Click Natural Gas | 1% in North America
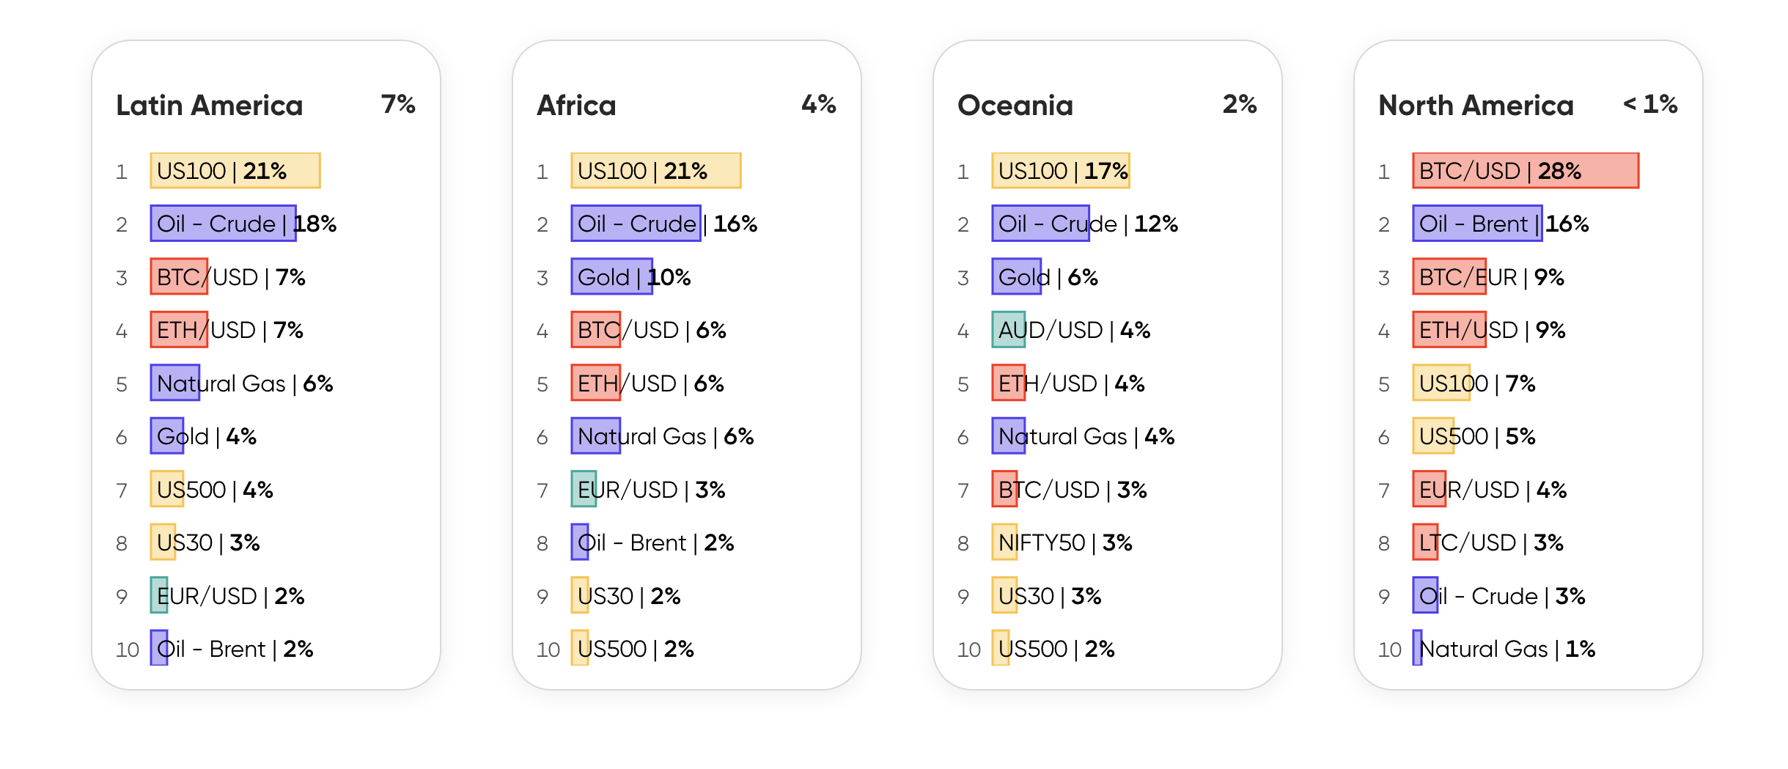This screenshot has width=1788, height=769. coord(1504,649)
